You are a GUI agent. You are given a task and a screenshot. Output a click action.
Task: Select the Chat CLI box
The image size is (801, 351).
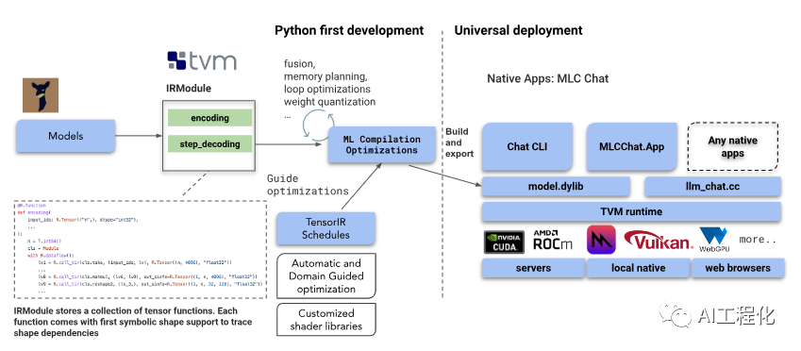(x=527, y=146)
